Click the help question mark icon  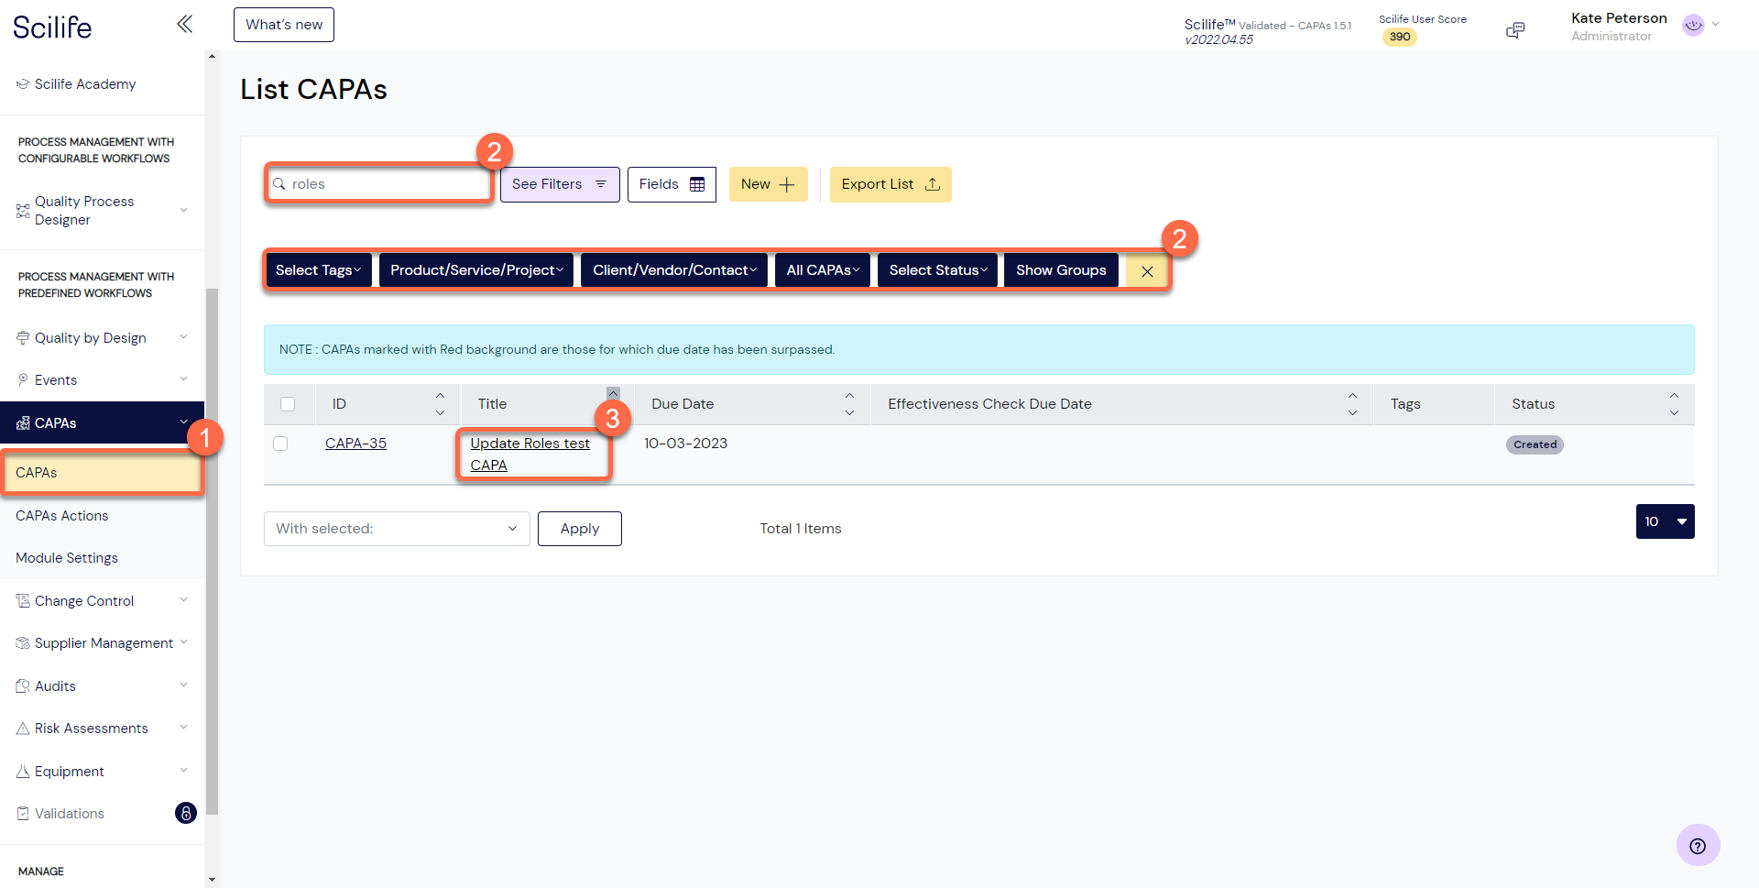(1698, 845)
